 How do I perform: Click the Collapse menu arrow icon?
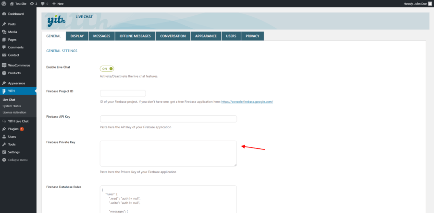click(x=4, y=160)
